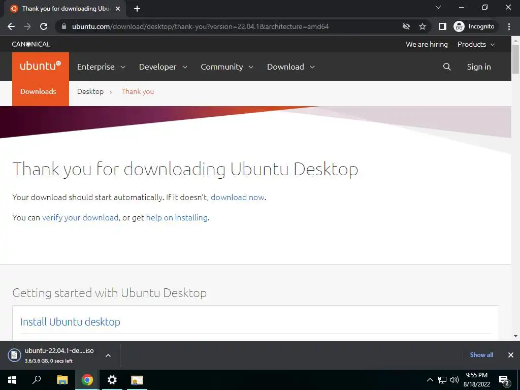
Task: Switch to Chrome on the taskbar
Action: tap(87, 380)
